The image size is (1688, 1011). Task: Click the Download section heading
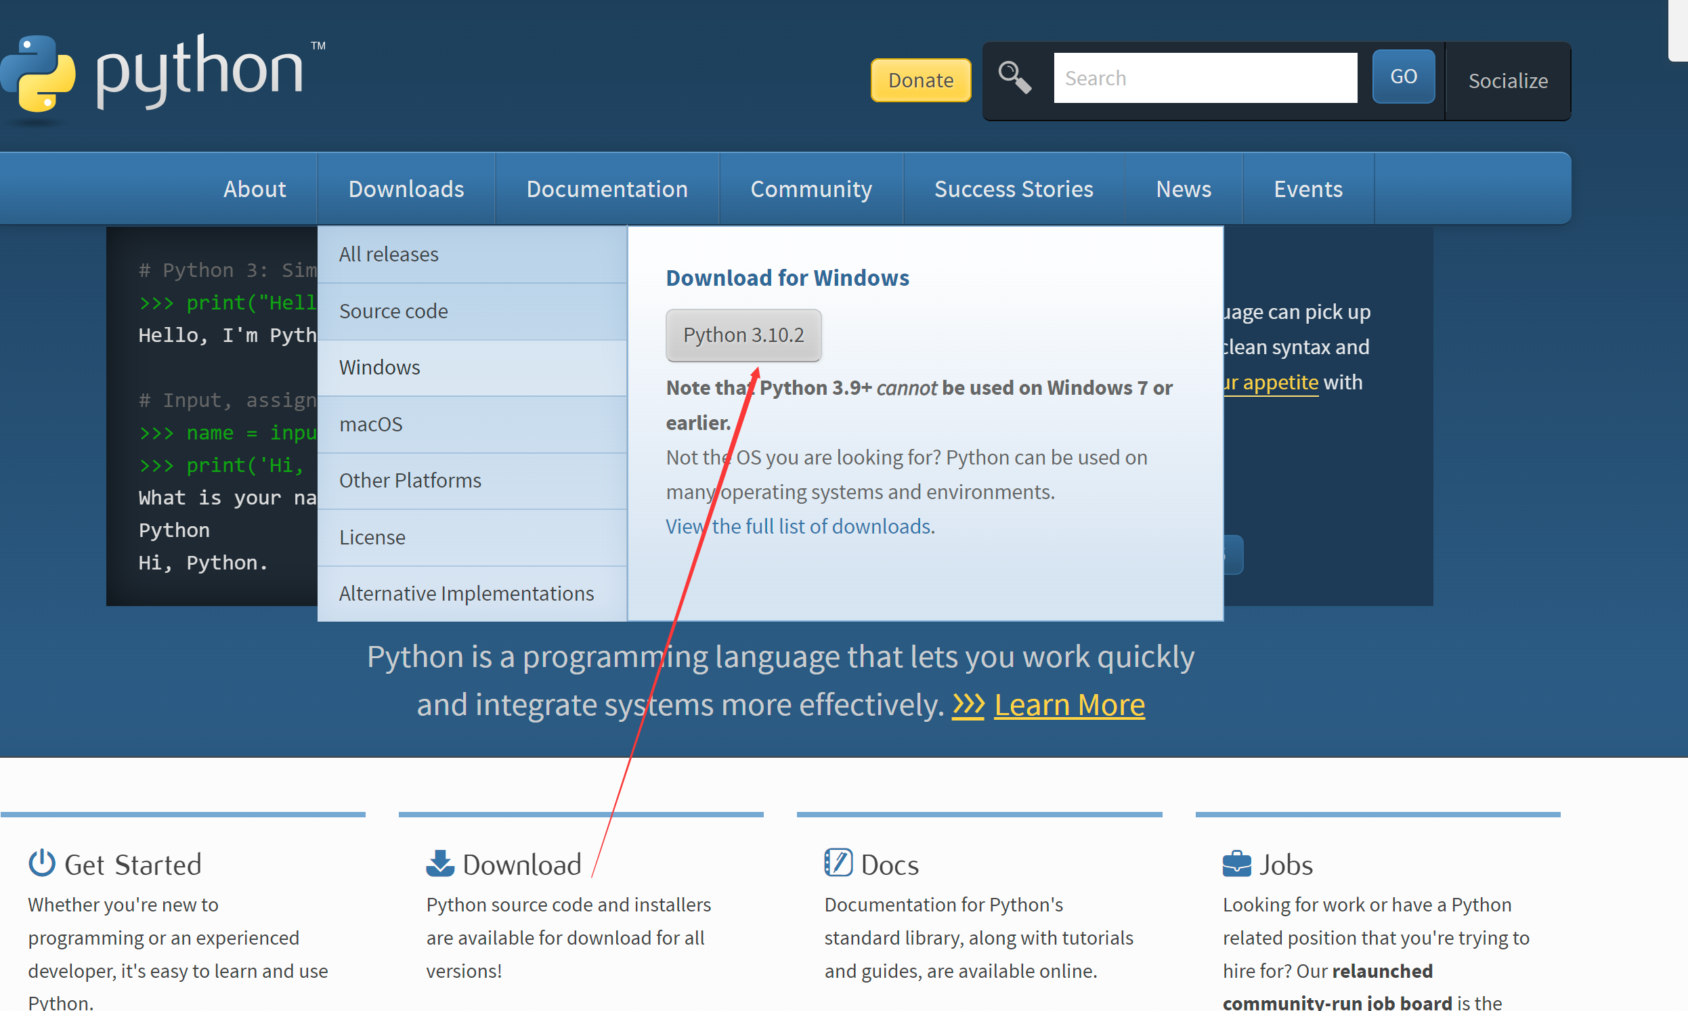point(522,865)
